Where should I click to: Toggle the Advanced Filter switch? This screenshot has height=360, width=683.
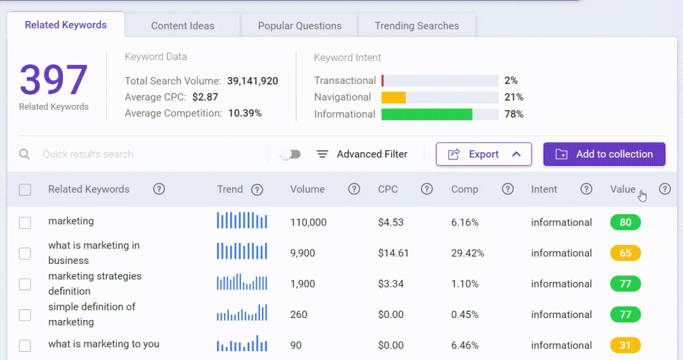(x=290, y=154)
